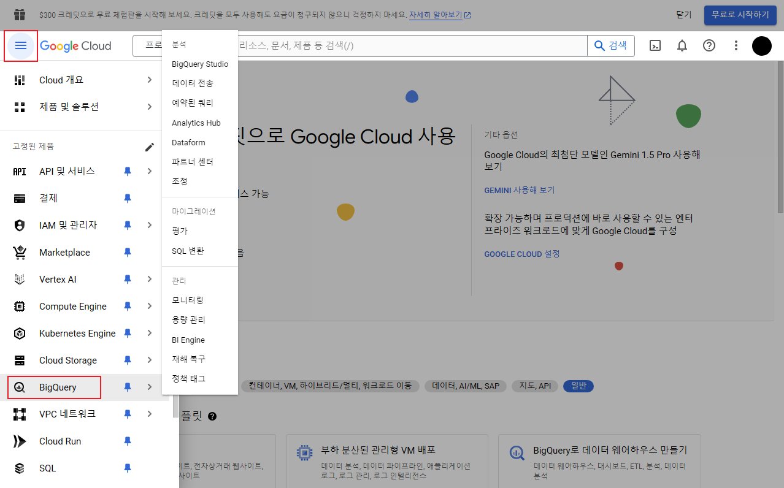Unpin Compute Engine from pinned products

click(128, 307)
